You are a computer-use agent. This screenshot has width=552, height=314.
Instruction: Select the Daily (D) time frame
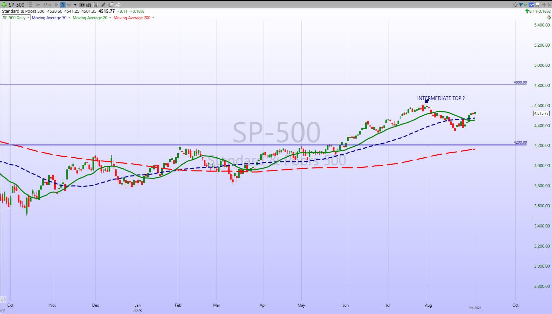point(63,5)
